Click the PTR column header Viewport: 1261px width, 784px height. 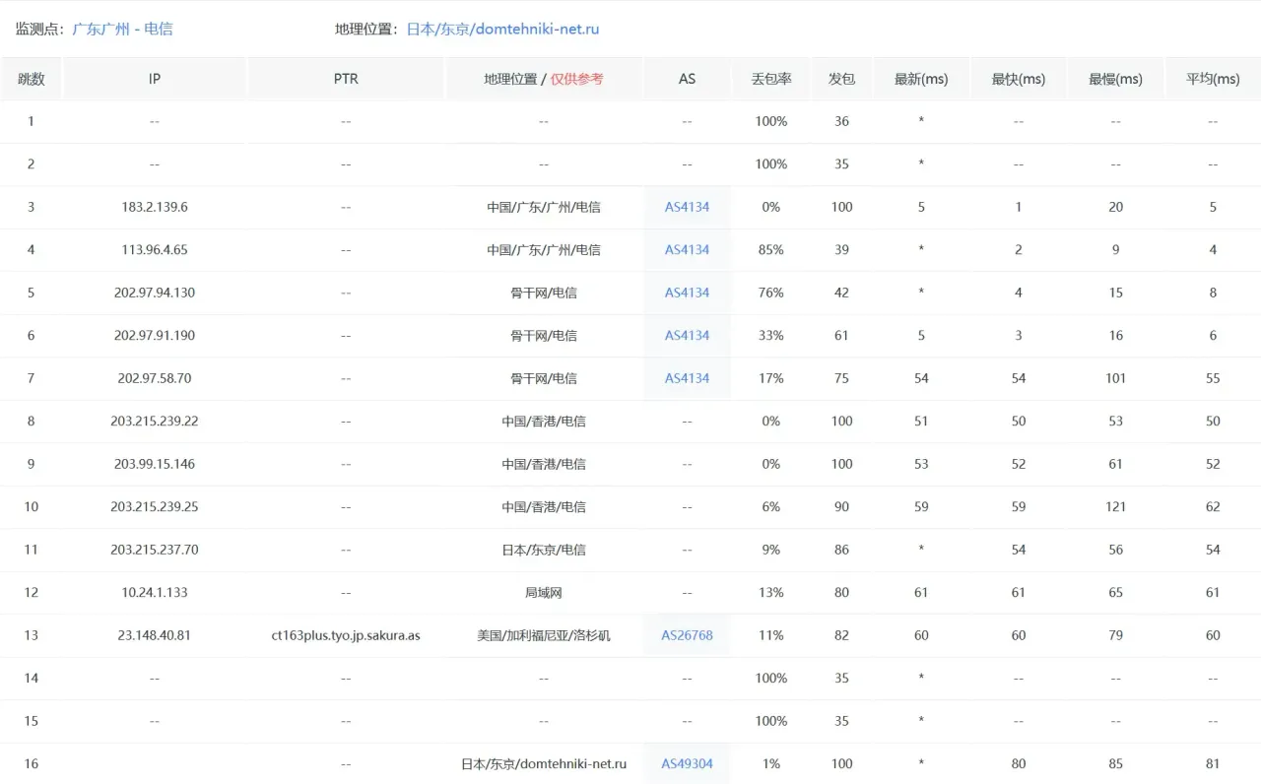[346, 79]
